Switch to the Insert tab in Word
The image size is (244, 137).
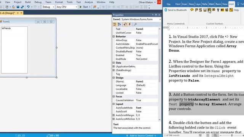click(x=185, y=4)
